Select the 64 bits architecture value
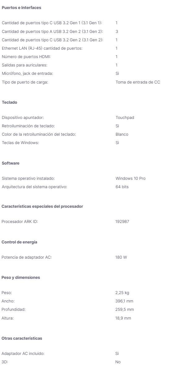 coord(122,187)
